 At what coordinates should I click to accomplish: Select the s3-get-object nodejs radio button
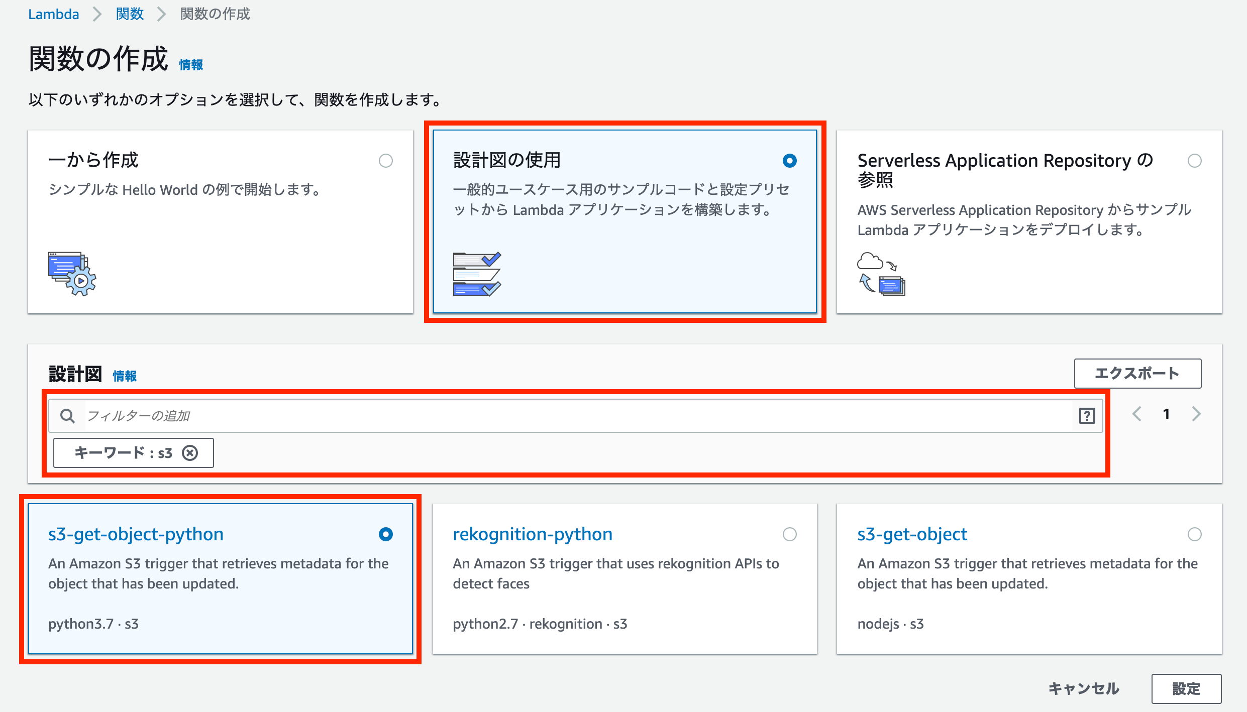[x=1194, y=534]
